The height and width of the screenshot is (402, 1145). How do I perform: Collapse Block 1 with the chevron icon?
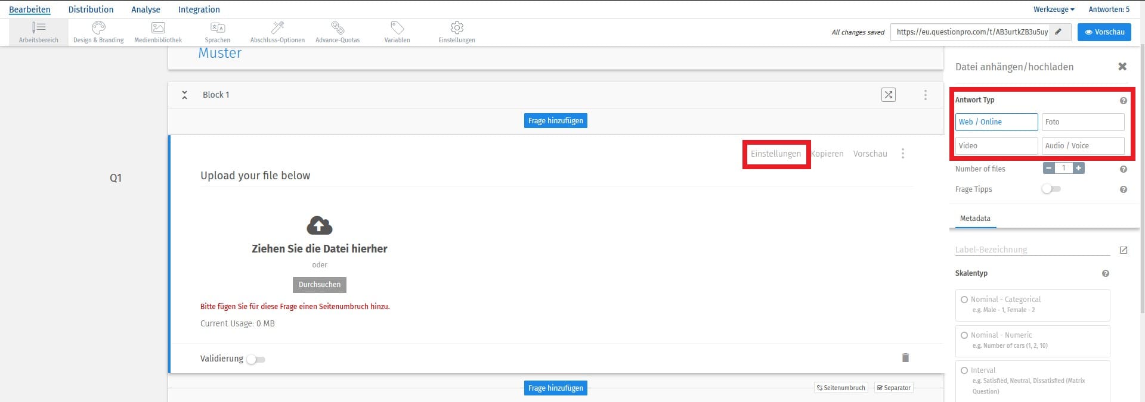point(185,95)
